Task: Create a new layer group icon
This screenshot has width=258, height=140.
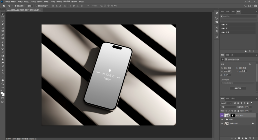Action: (x=246, y=138)
